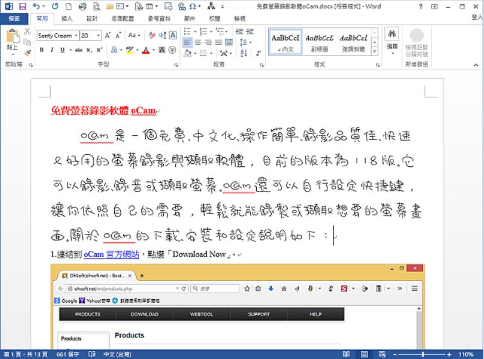
Task: Click the yellow text highlight color button
Action: click(130, 50)
